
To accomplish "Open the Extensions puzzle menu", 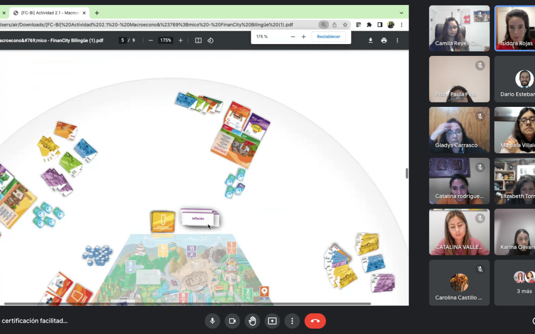I will [369, 25].
